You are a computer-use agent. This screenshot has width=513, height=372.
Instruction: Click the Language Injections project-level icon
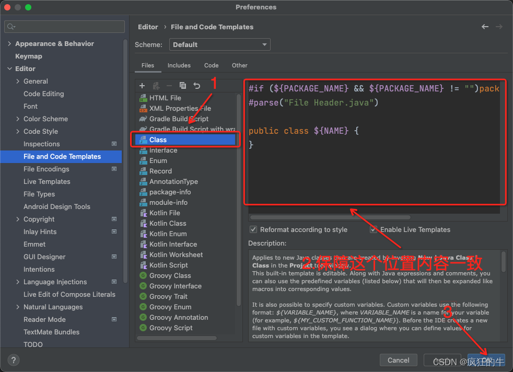(114, 282)
